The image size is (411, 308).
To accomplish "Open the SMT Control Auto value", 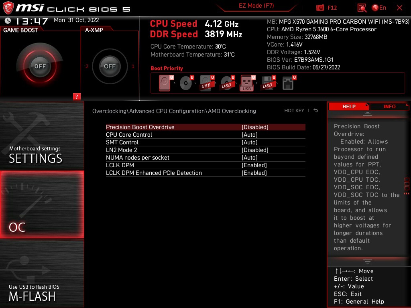I will click(x=250, y=142).
